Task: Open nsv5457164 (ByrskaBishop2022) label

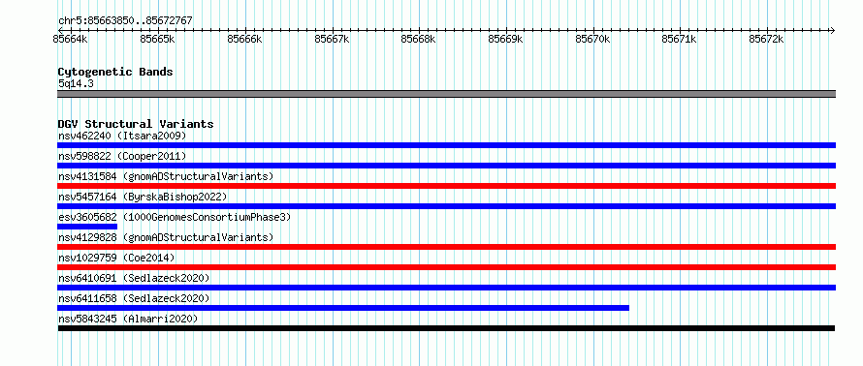Action: tap(143, 197)
